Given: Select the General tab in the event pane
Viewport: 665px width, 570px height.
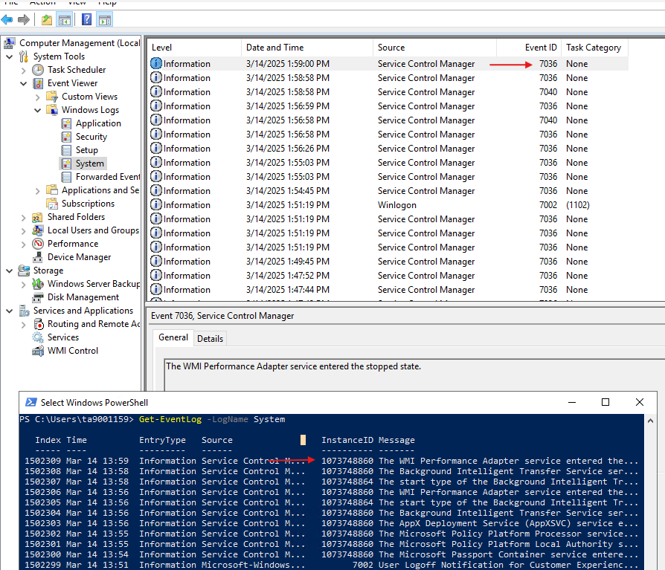Looking at the screenshot, I should click(173, 337).
